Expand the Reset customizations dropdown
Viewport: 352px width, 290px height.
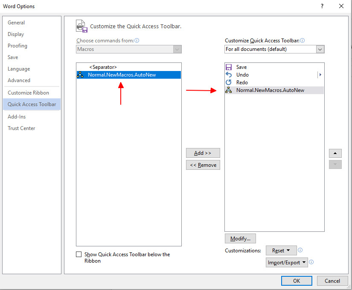click(x=281, y=250)
